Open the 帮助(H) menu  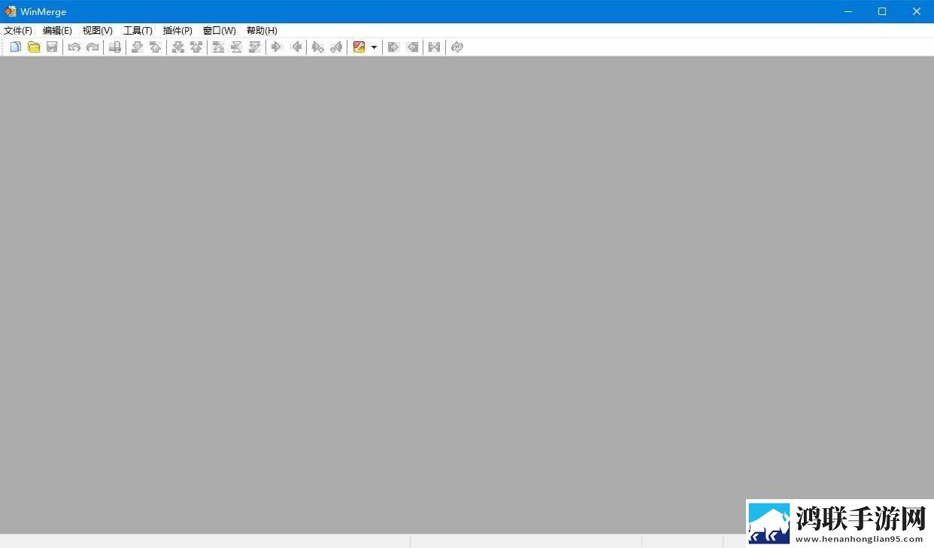(262, 31)
